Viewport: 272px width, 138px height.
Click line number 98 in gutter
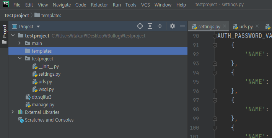[196, 109]
